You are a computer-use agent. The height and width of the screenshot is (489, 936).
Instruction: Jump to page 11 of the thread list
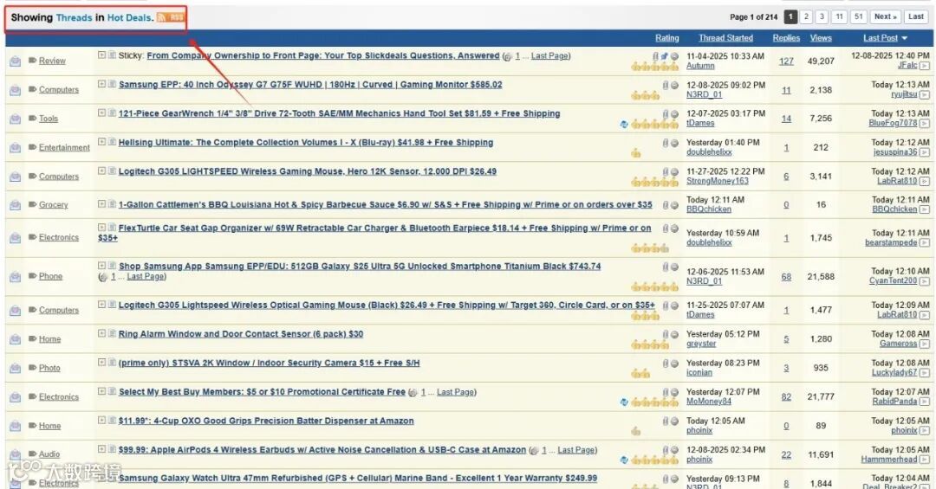[x=839, y=16]
